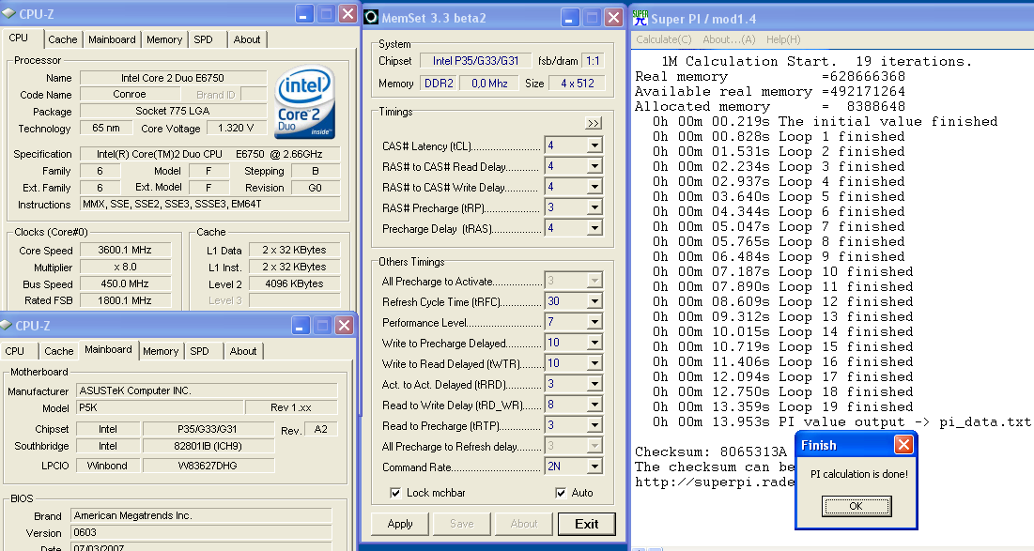Screen dimensions: 1034x551
Task: Switch to Cache tab in top CPU-Z
Action: [63, 39]
